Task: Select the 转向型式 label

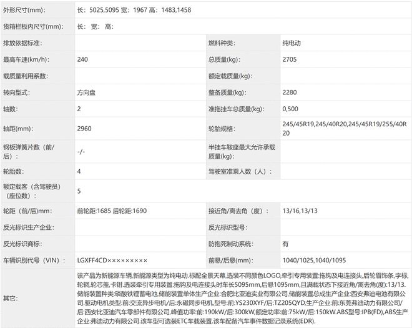Action: point(16,92)
